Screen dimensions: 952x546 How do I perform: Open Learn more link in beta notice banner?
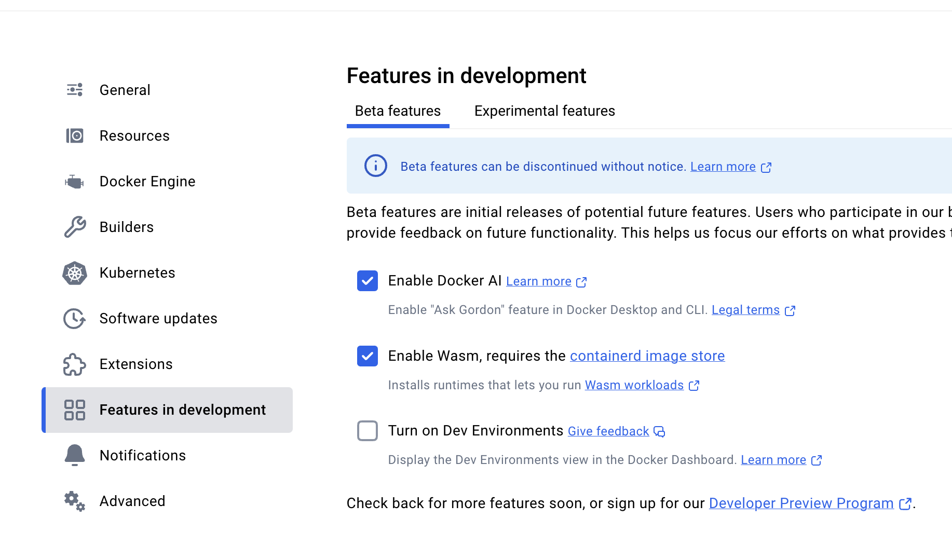(723, 167)
